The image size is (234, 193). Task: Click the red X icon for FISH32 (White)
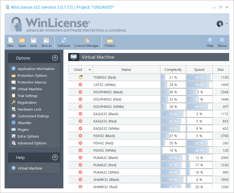tap(80, 150)
